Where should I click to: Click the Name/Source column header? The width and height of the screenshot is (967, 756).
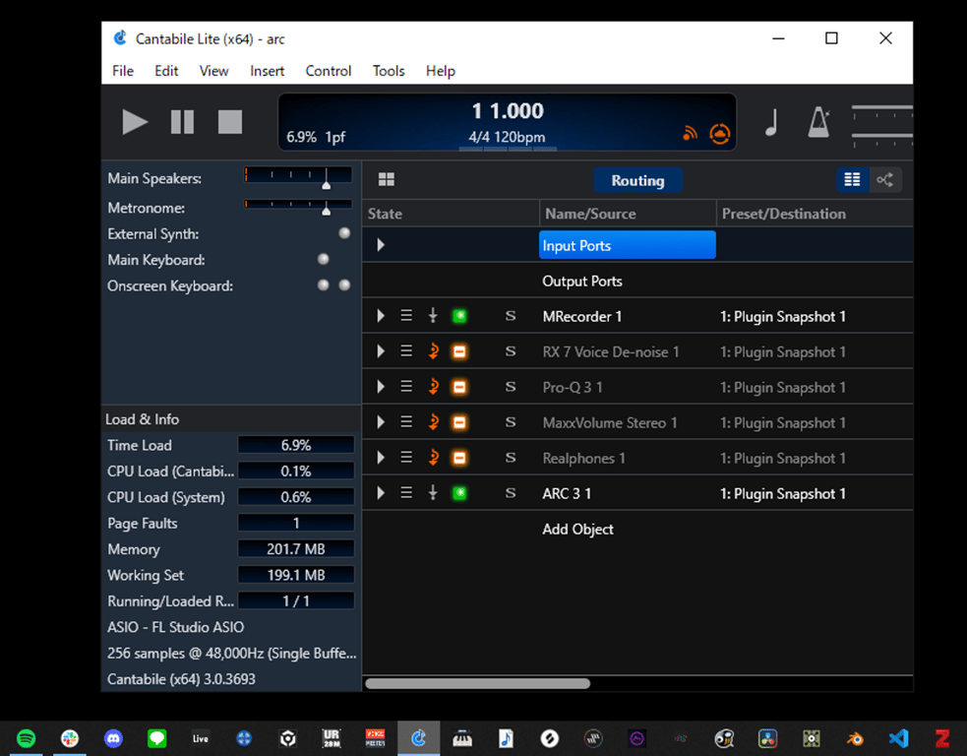[x=628, y=214]
